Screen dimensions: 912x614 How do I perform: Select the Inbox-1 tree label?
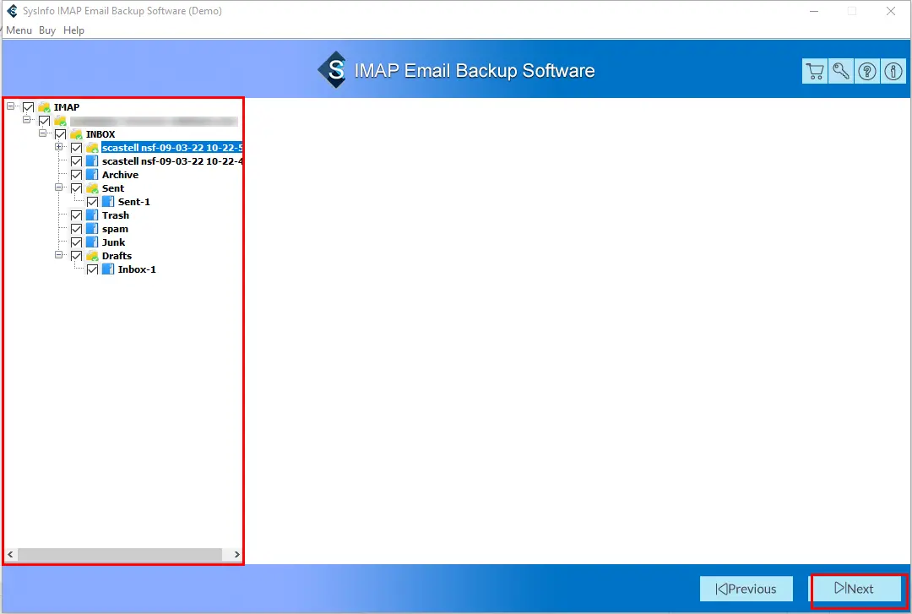pos(137,269)
